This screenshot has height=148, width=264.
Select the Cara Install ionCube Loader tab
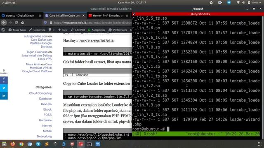point(65,16)
